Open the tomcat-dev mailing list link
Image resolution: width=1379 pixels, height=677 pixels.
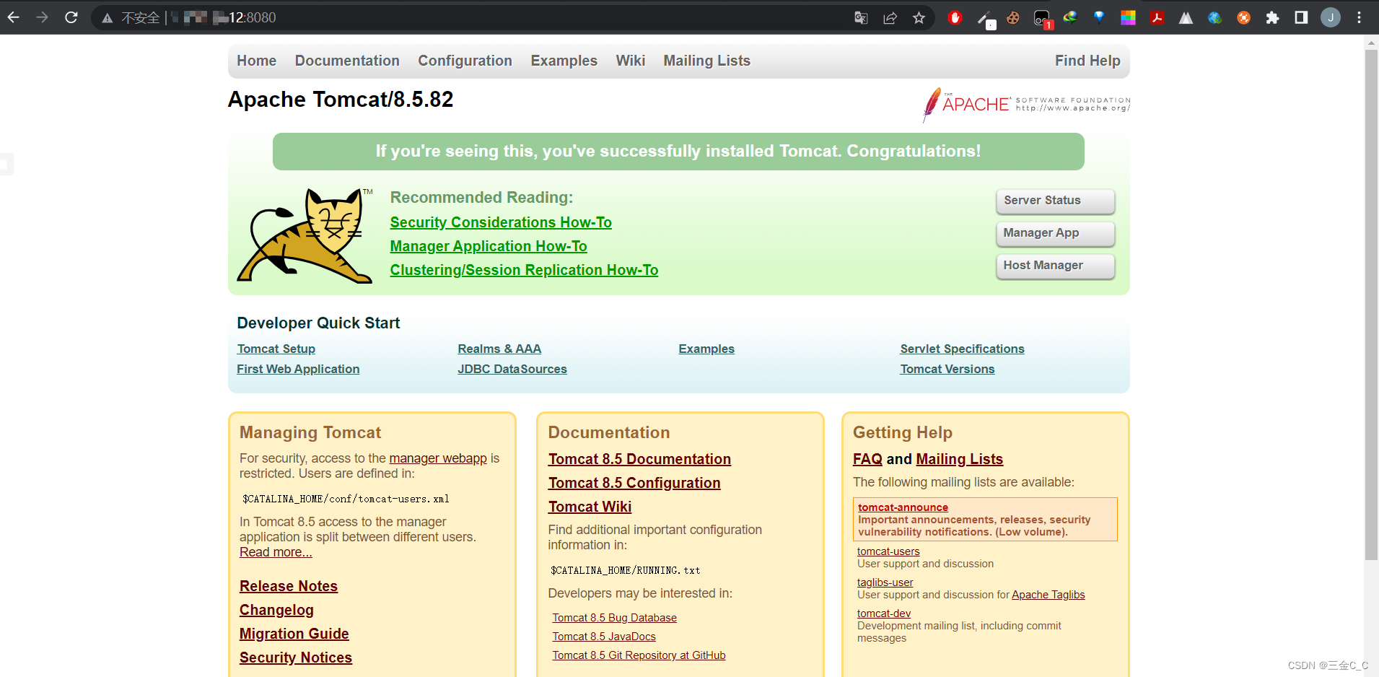[884, 613]
